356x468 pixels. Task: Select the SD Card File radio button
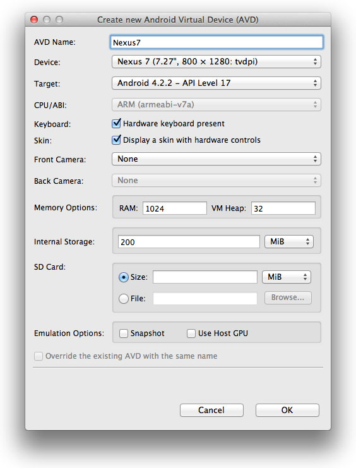(124, 299)
